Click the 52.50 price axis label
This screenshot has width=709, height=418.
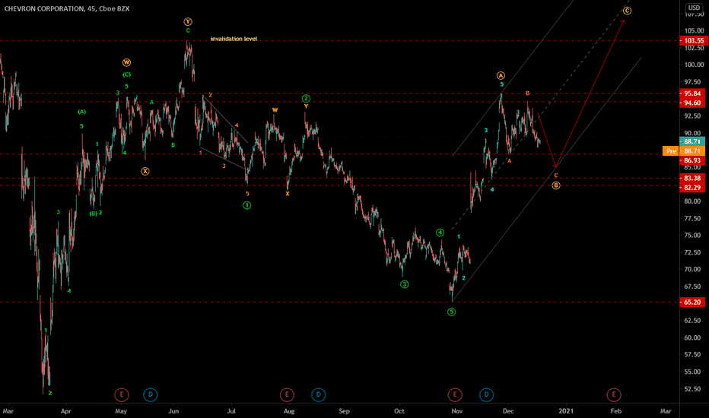tap(694, 388)
